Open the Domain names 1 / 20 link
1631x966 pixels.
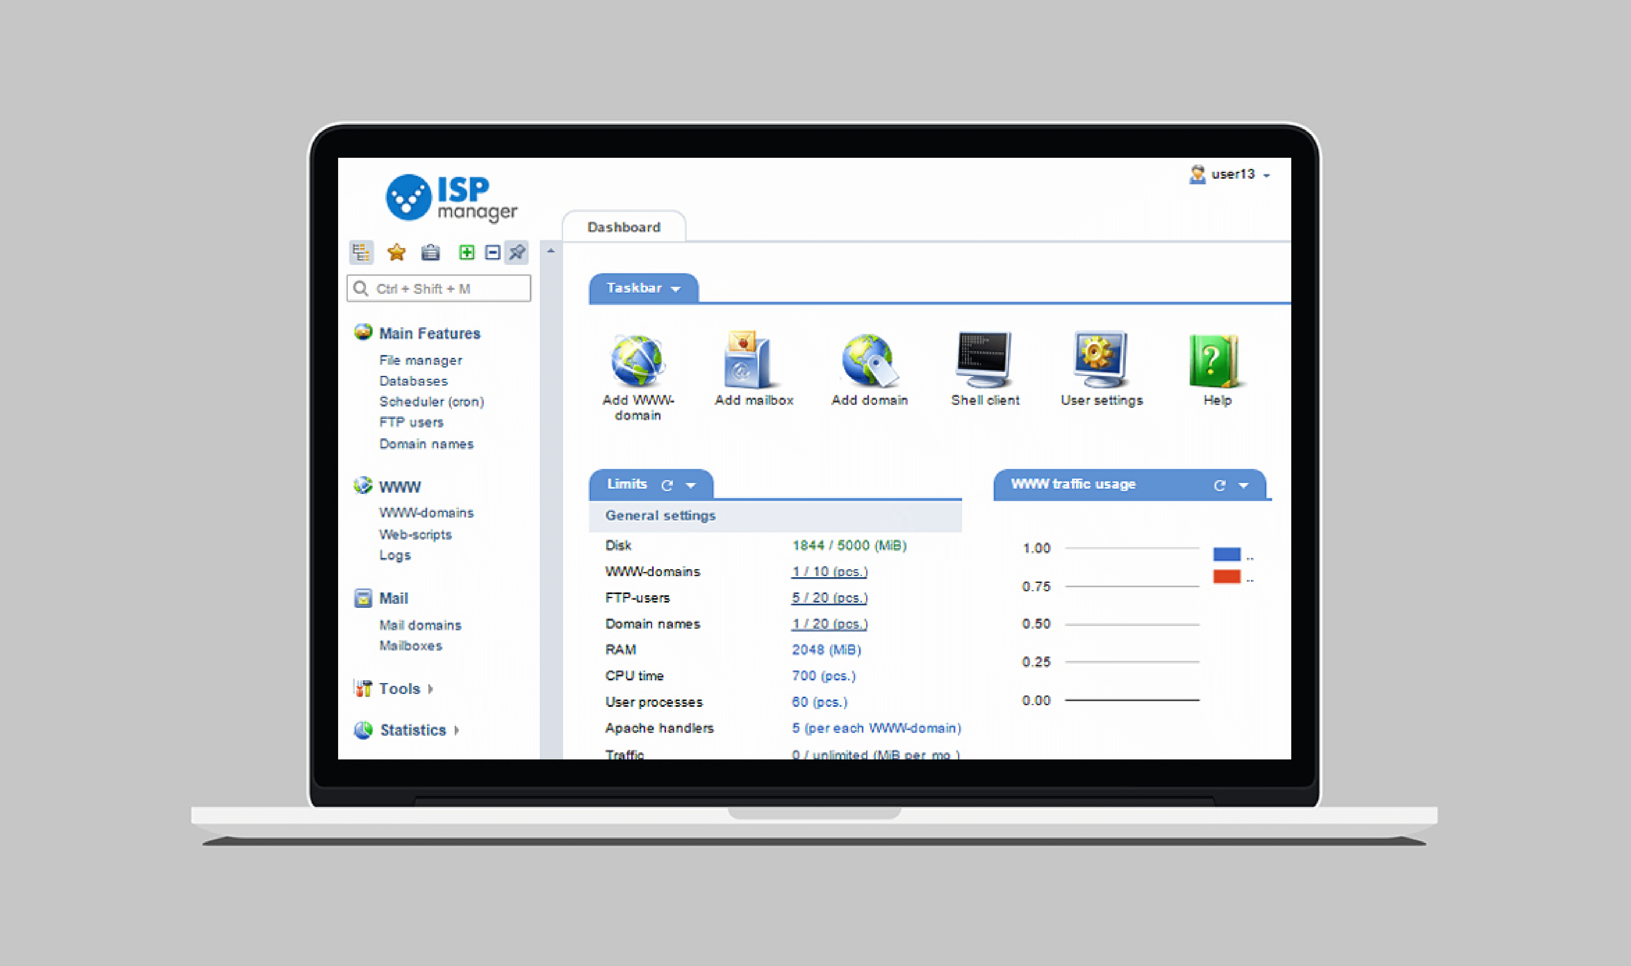tap(829, 623)
